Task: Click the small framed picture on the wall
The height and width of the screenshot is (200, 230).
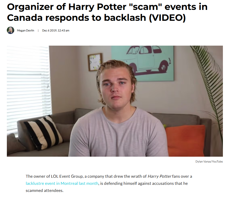Action: (95, 62)
